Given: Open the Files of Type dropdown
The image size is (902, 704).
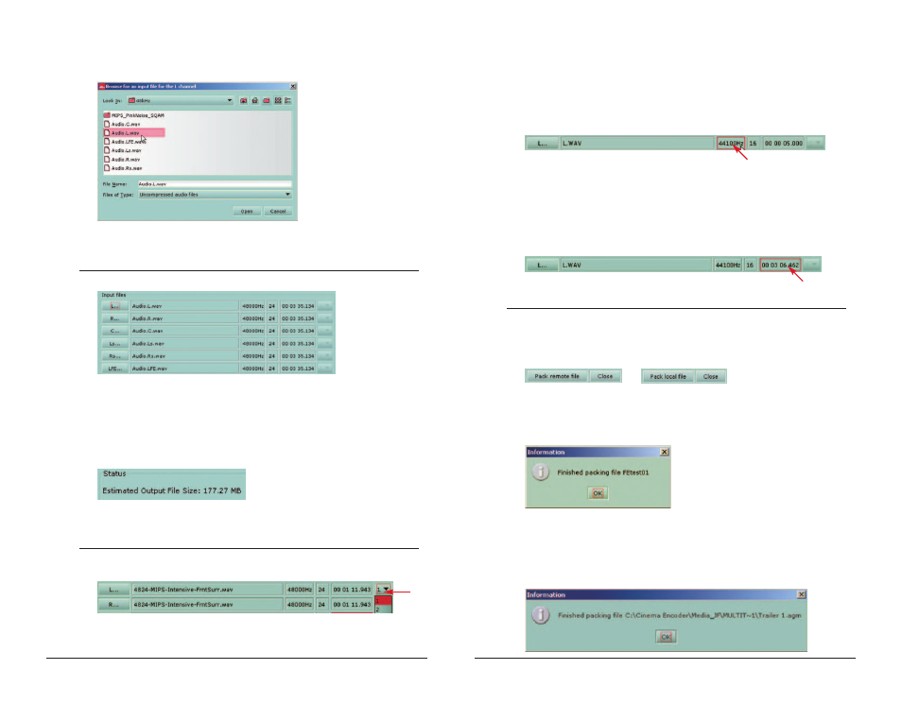Looking at the screenshot, I should point(214,195).
